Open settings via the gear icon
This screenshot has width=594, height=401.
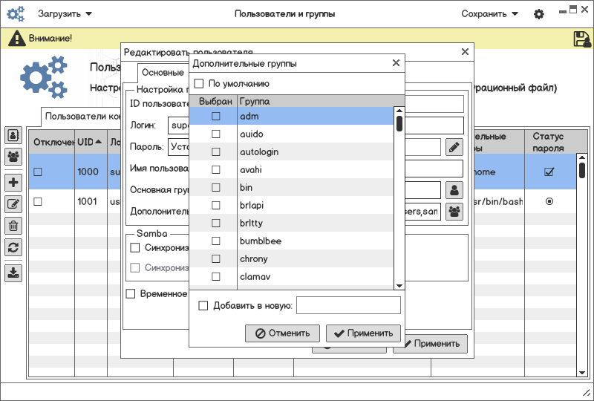click(539, 14)
